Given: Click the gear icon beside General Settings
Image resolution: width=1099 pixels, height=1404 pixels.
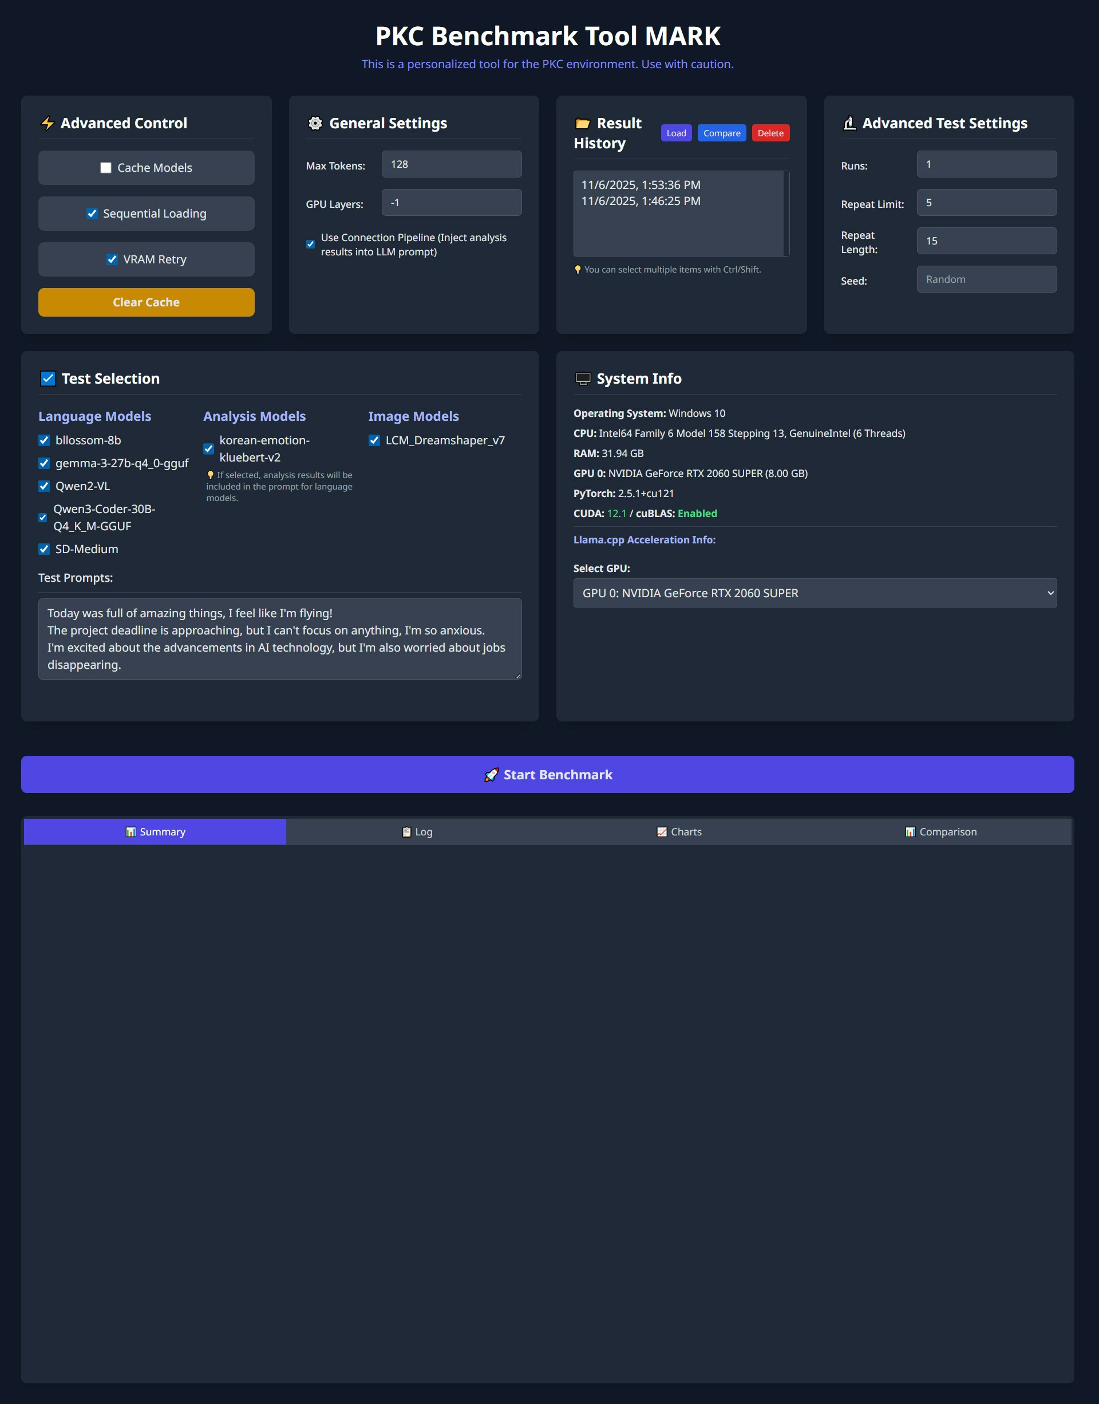Looking at the screenshot, I should point(315,123).
